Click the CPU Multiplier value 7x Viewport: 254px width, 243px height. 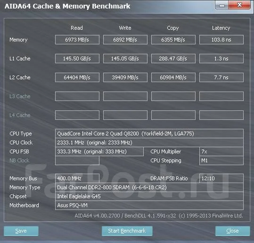[x=221, y=151]
